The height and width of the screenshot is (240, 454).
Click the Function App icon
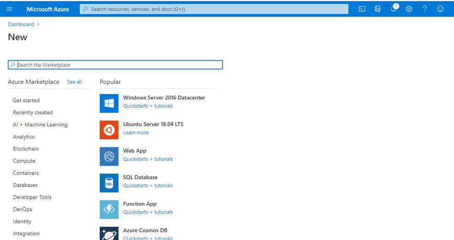click(109, 209)
